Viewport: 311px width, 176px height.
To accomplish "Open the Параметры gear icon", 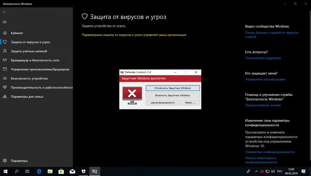I will click(x=5, y=161).
